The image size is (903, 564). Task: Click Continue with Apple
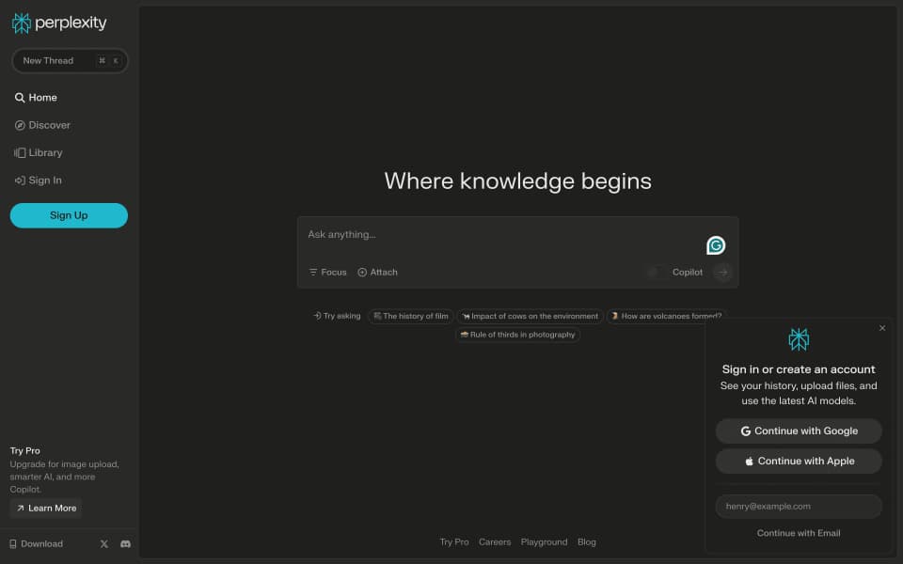point(799,461)
